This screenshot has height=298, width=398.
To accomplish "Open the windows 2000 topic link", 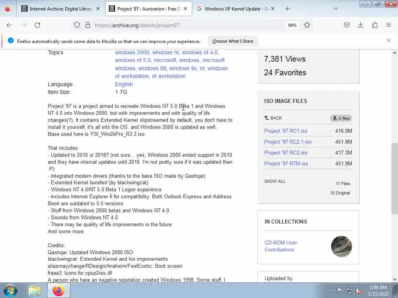I will (x=132, y=52).
